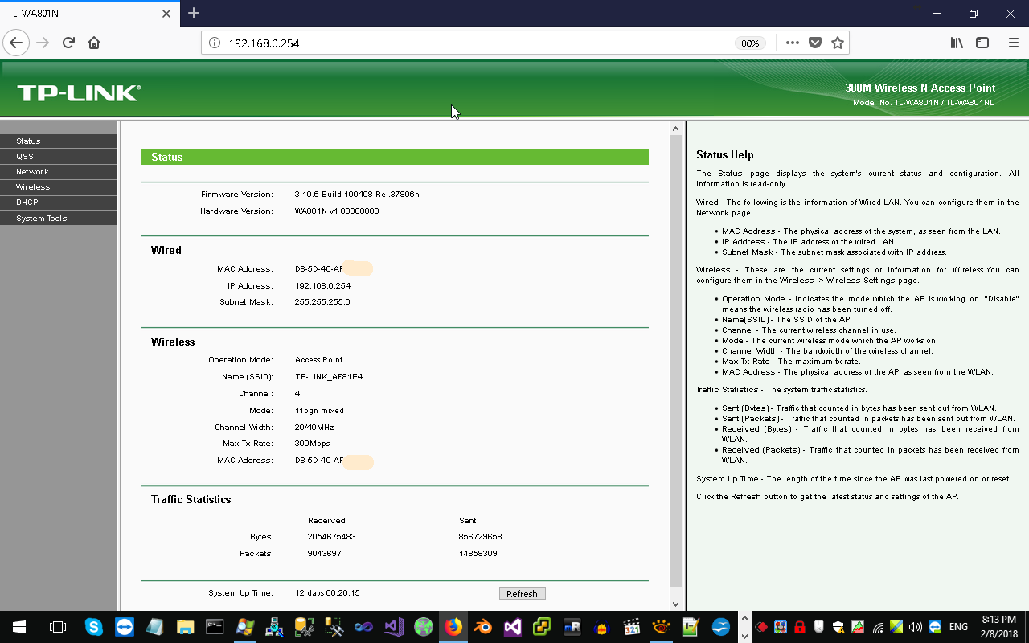Switch input language from ENG

click(958, 627)
